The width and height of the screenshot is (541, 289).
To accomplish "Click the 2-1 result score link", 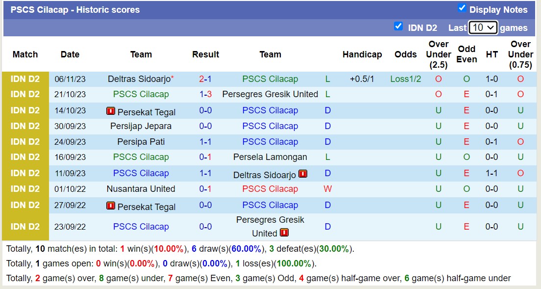I will [x=205, y=79].
